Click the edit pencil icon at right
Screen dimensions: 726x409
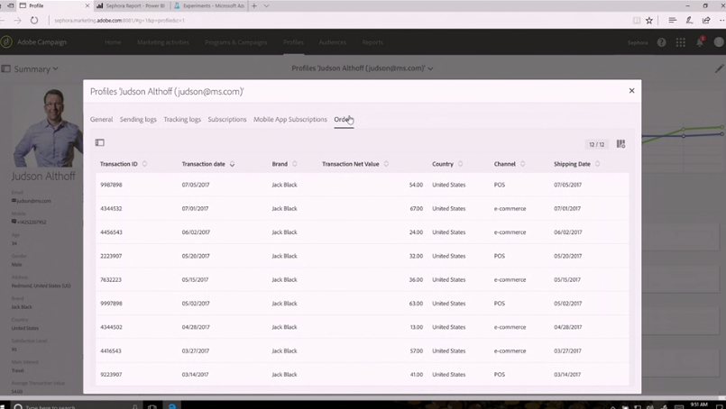pos(719,68)
